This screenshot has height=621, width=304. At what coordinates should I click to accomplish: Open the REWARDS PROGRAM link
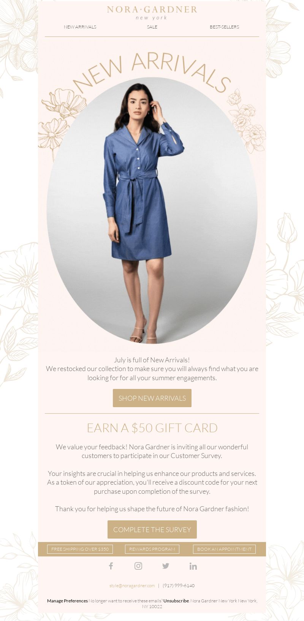coord(152,549)
